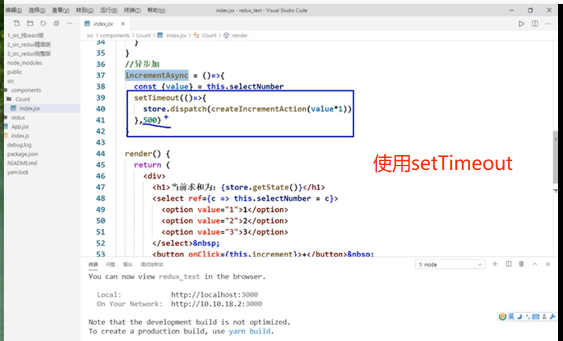Image resolution: width=563 pixels, height=341 pixels.
Task: Kill terminal with the trash icon
Action: point(521,264)
